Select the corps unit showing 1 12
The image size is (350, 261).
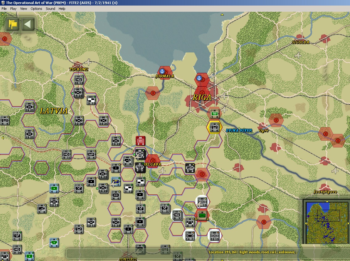128,188
